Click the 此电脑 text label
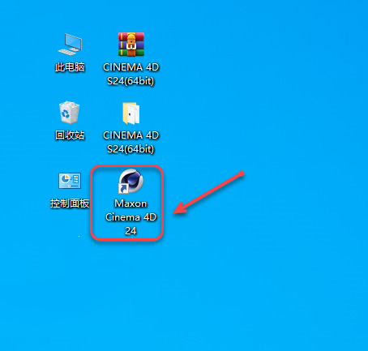Image resolution: width=368 pixels, height=351 pixels. click(x=70, y=67)
